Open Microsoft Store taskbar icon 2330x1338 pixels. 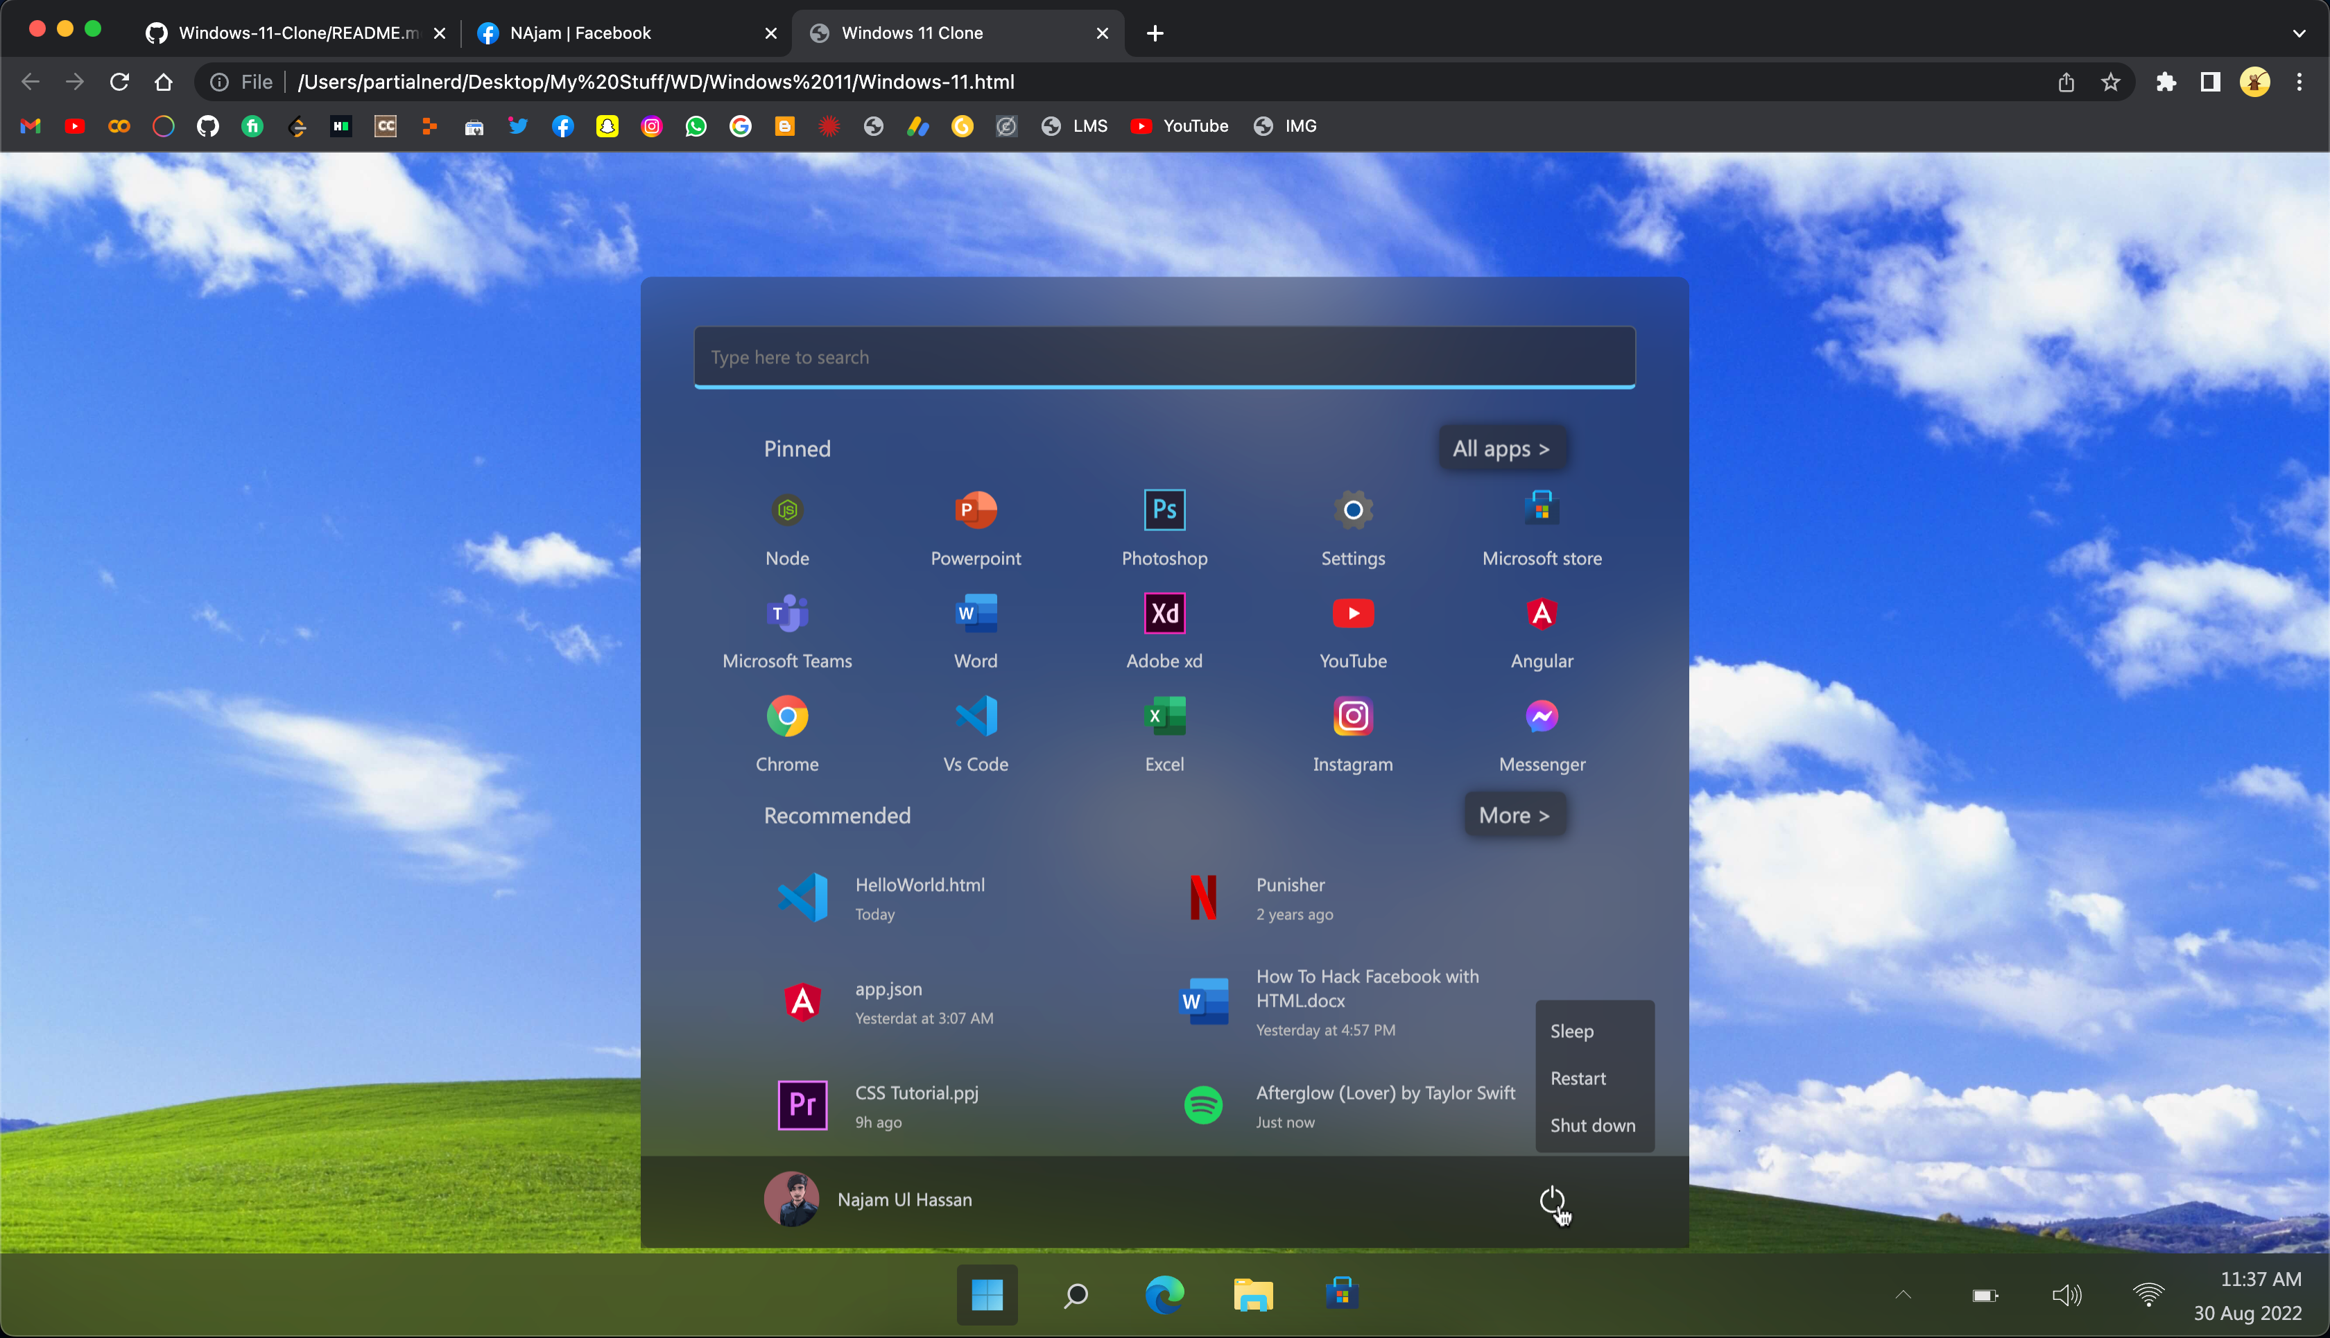pyautogui.click(x=1342, y=1293)
